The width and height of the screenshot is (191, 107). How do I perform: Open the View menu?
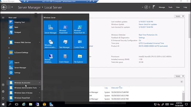click(x=178, y=7)
